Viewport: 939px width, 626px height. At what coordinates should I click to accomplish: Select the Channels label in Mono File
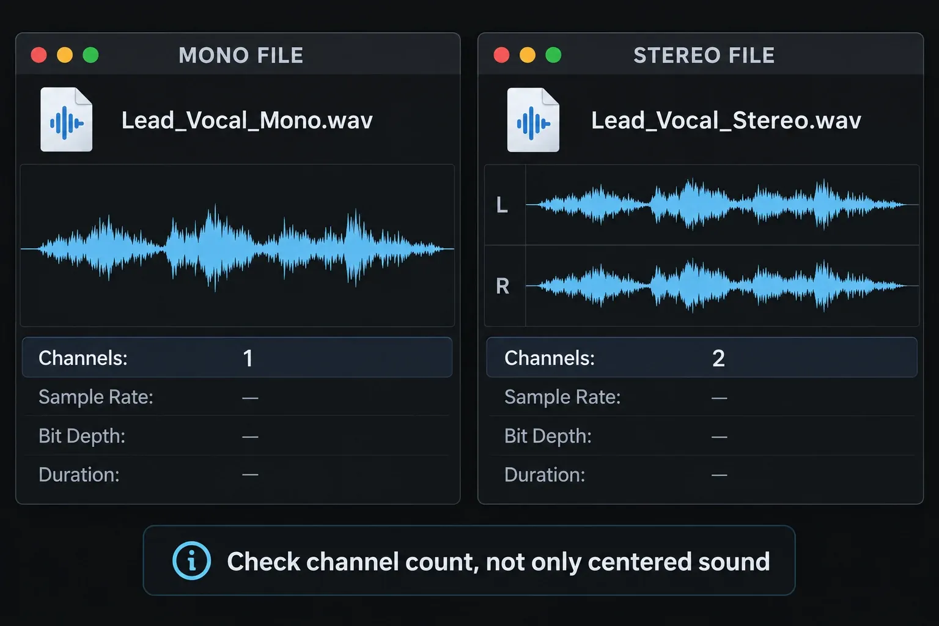coord(83,358)
